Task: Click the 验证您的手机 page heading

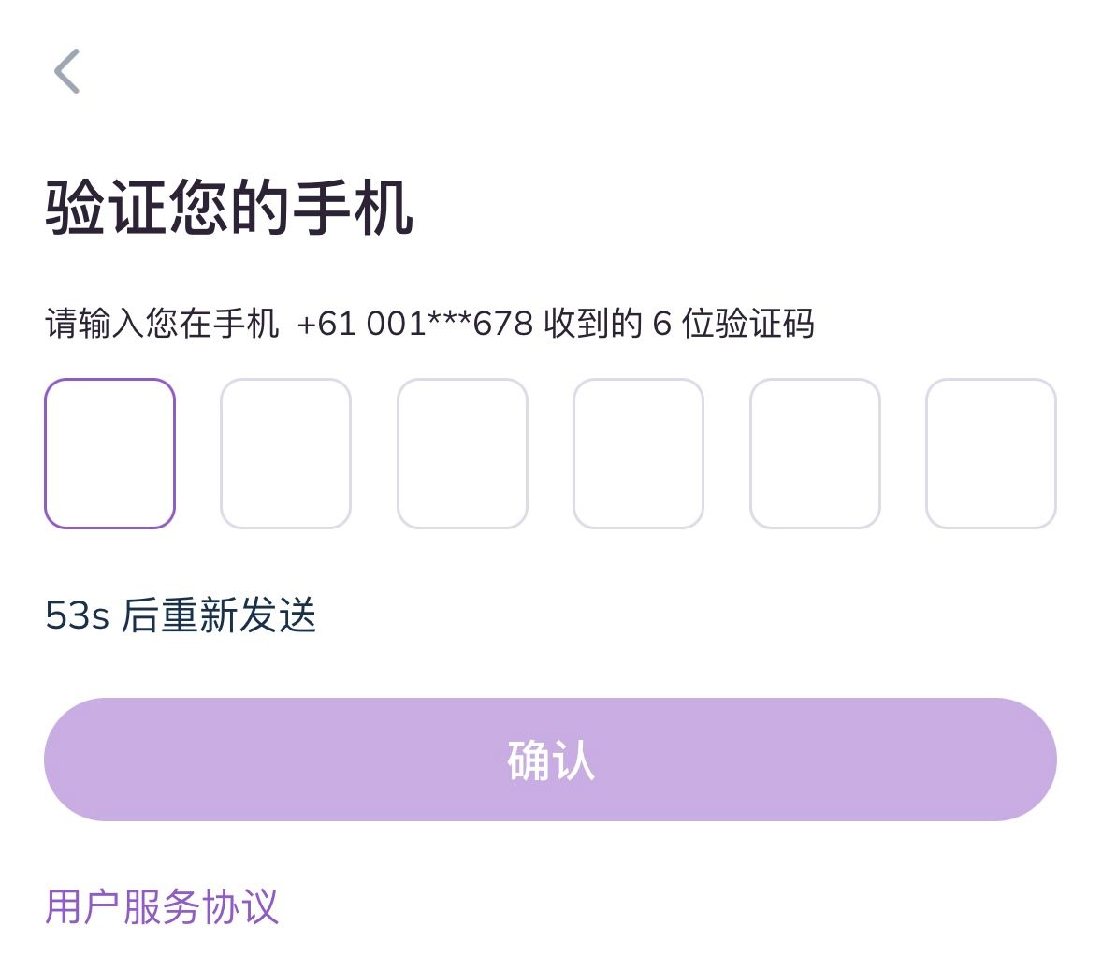Action: pyautogui.click(x=229, y=208)
